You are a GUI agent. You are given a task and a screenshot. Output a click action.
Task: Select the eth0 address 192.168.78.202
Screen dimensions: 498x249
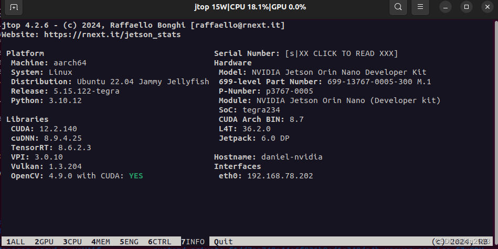pos(280,176)
